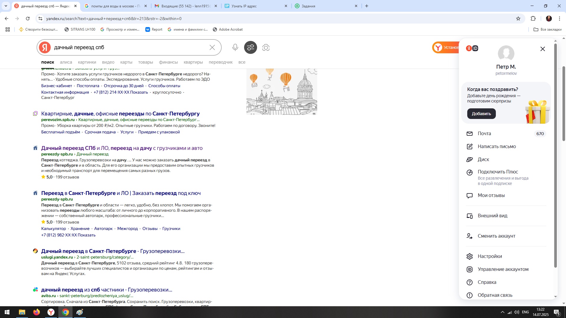The image size is (566, 318).
Task: Switch to товары search tab
Action: pyautogui.click(x=146, y=62)
